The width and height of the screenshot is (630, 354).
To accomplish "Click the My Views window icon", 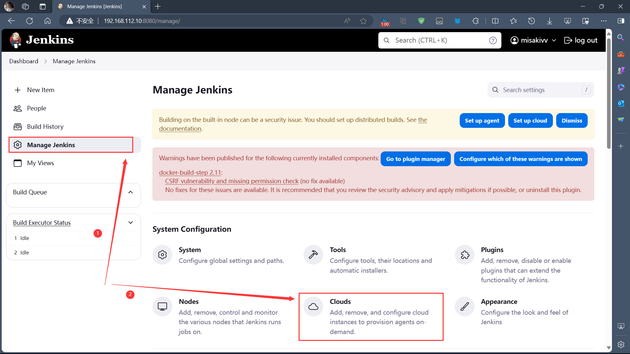I will point(18,163).
